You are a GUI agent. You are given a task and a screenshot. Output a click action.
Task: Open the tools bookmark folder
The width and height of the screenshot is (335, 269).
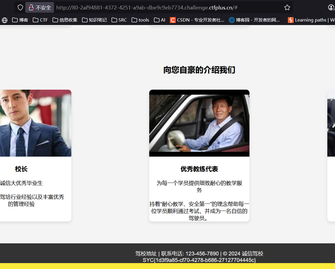(140, 20)
